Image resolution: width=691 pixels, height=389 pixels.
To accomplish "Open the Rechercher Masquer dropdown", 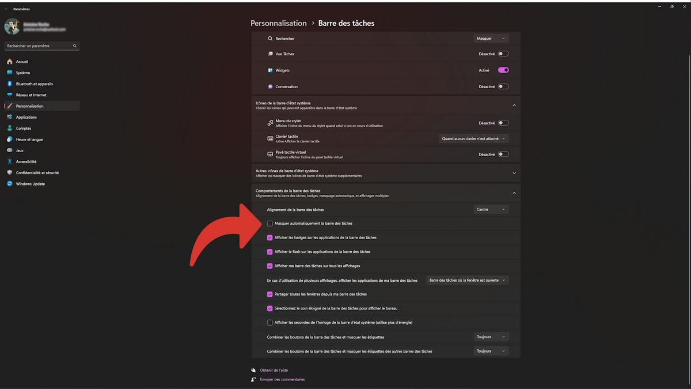I will (x=491, y=39).
